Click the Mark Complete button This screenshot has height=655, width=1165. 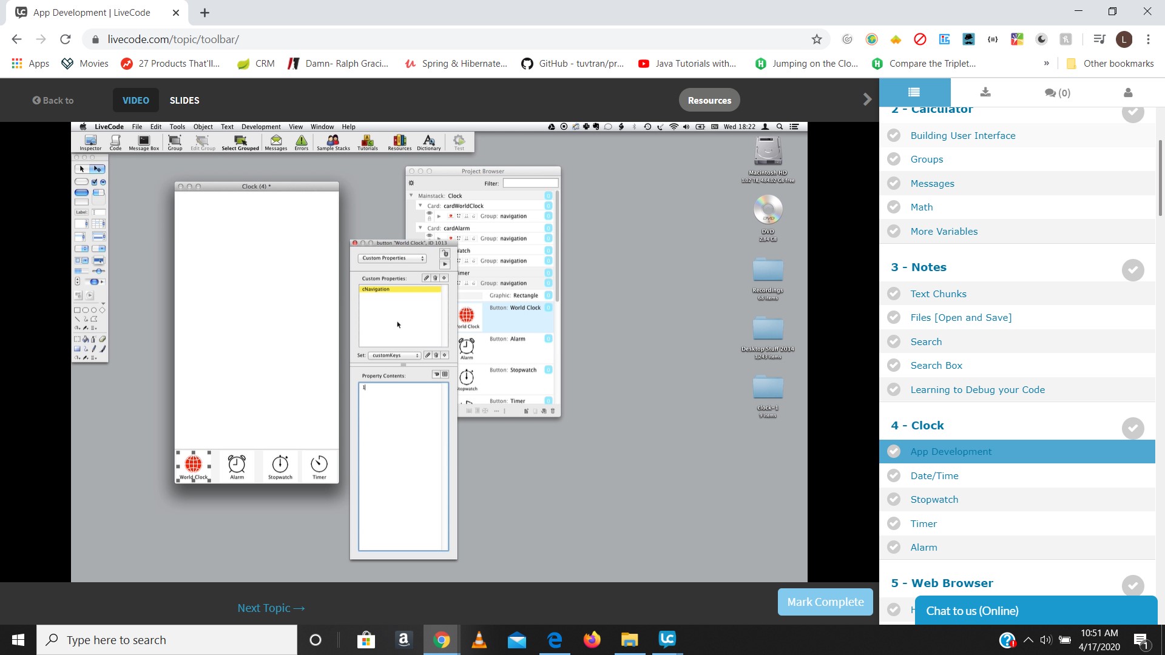(x=825, y=602)
